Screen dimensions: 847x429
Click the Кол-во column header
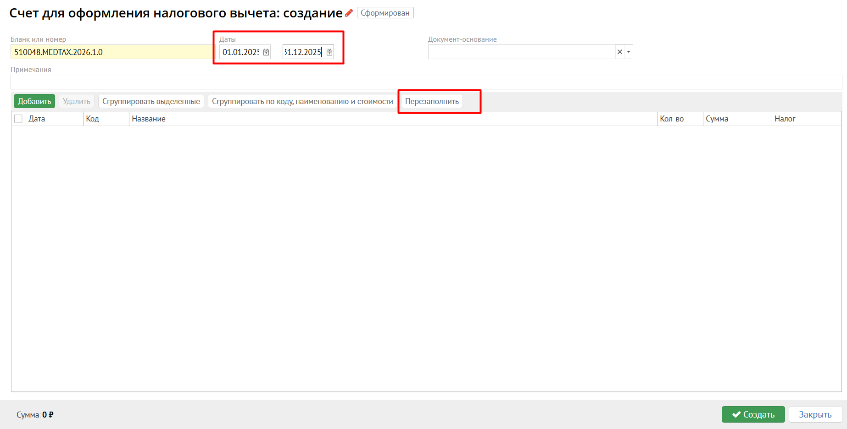point(680,119)
